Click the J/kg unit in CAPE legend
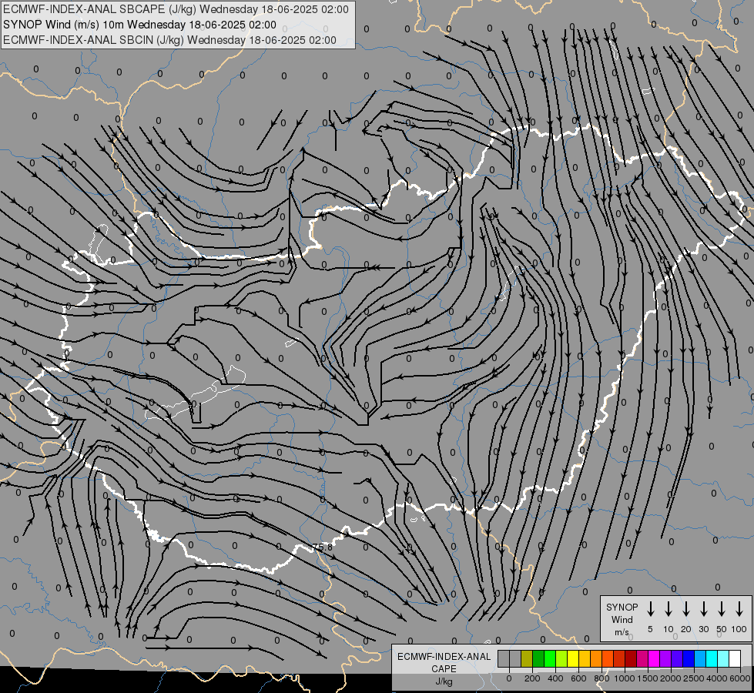 (444, 681)
